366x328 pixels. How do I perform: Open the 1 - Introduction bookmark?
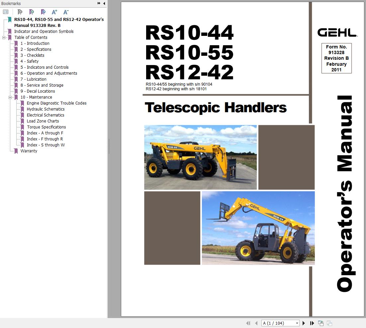tap(35, 43)
